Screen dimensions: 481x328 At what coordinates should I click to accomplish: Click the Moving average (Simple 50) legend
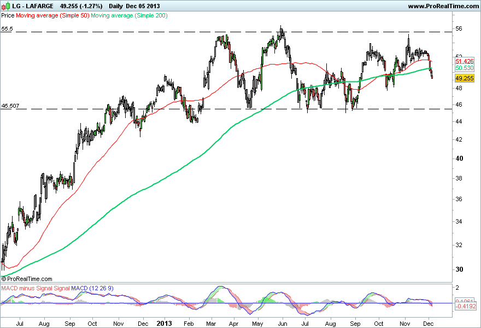coord(52,15)
